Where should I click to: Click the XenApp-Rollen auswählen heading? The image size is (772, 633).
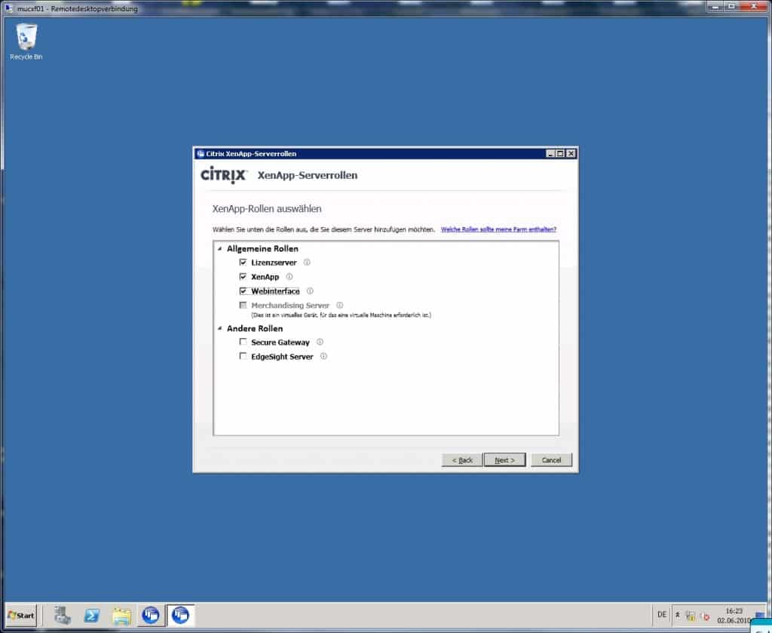tap(267, 209)
